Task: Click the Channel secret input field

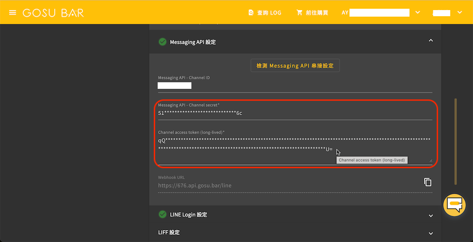Action: pos(295,114)
